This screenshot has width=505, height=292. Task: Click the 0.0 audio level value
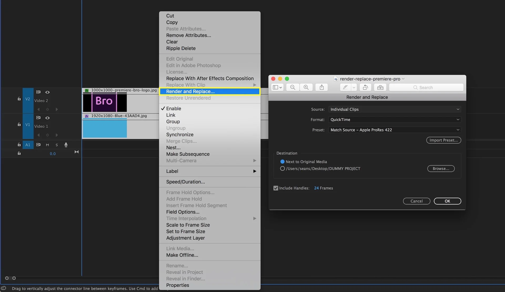pyautogui.click(x=53, y=154)
